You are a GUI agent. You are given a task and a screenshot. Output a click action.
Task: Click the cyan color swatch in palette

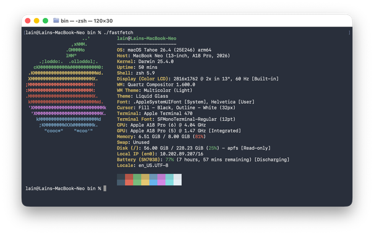pos(169,179)
